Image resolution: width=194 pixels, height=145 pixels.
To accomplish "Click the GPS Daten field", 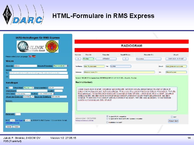I will coord(23,94).
